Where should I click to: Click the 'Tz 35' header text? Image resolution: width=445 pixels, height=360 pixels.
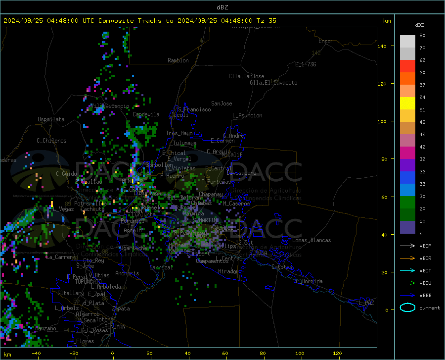coord(267,21)
